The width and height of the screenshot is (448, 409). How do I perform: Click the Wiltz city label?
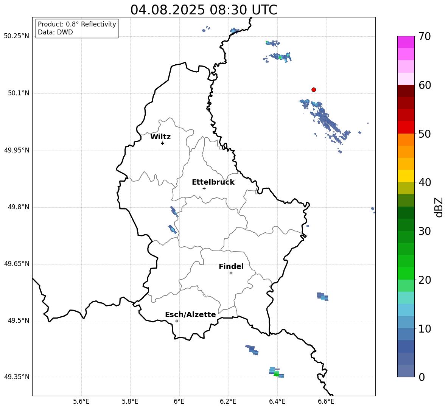click(x=160, y=137)
